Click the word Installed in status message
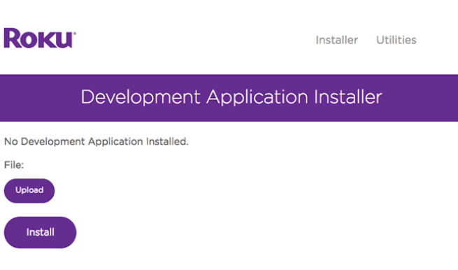 point(167,141)
